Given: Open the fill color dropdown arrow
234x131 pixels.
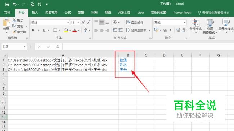Looking at the screenshot, I should (x=70, y=30).
